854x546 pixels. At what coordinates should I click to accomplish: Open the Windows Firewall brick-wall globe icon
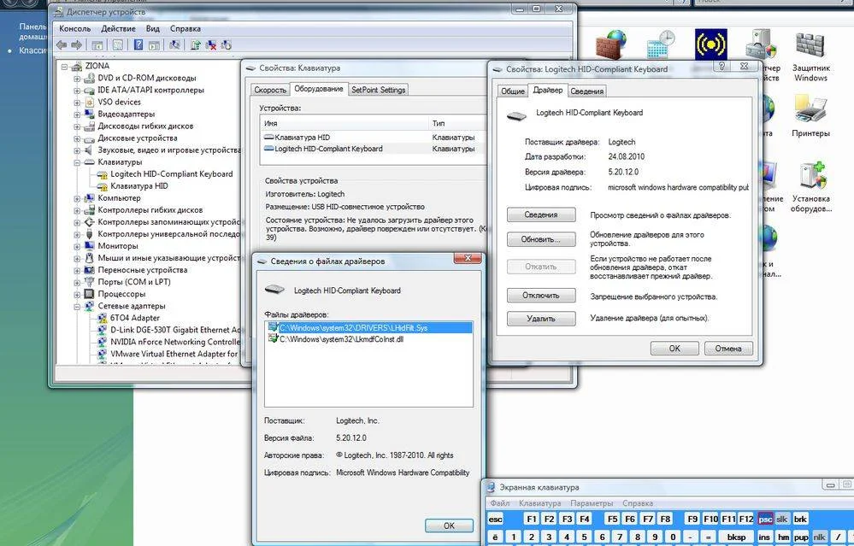pos(611,44)
